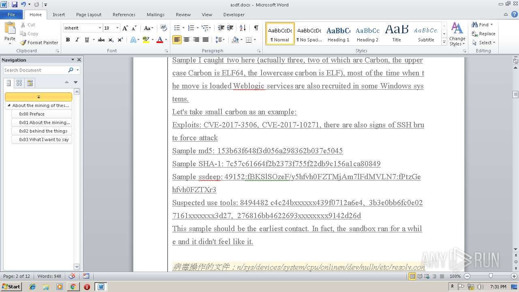
Task: Toggle underline formatting
Action: pyautogui.click(x=87, y=40)
